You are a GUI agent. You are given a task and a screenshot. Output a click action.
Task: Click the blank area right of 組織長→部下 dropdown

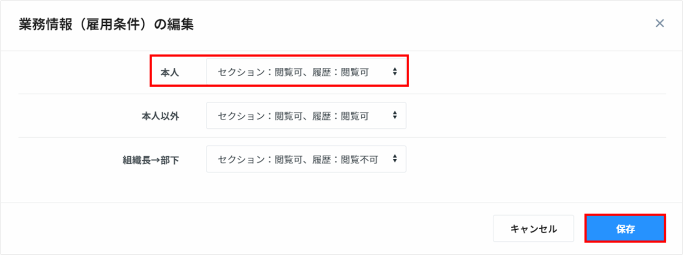pyautogui.click(x=527, y=159)
